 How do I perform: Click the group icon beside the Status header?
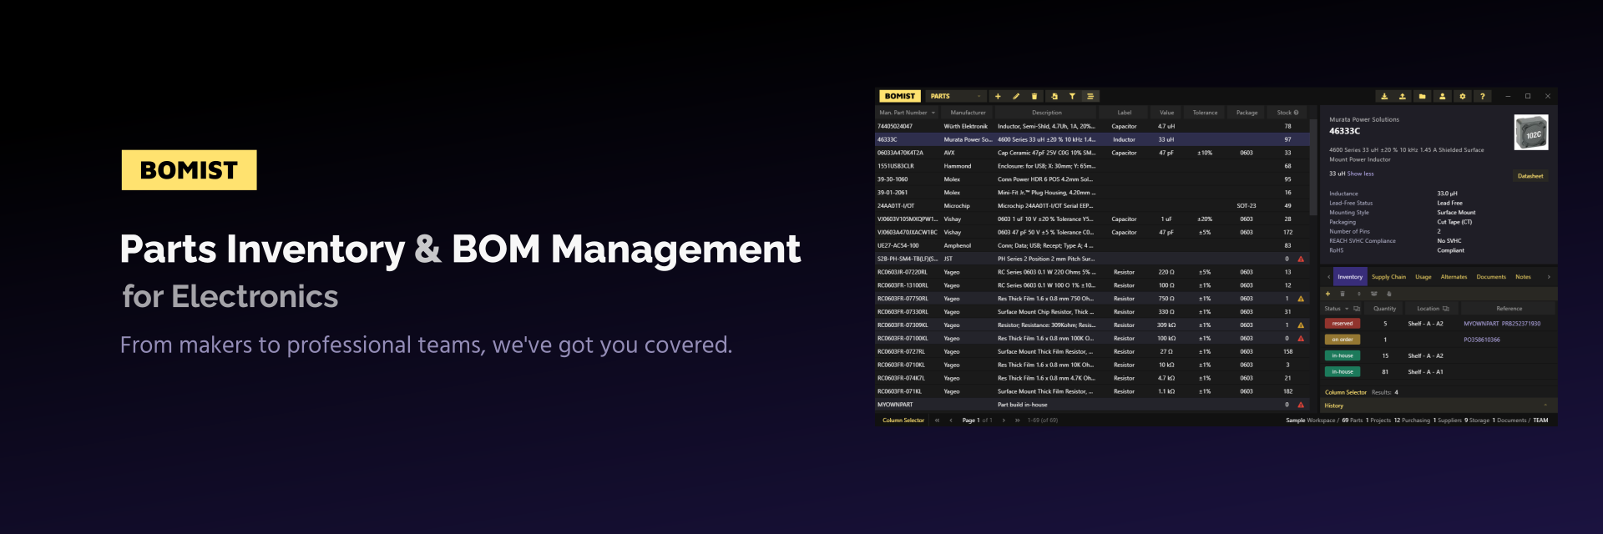click(1357, 309)
